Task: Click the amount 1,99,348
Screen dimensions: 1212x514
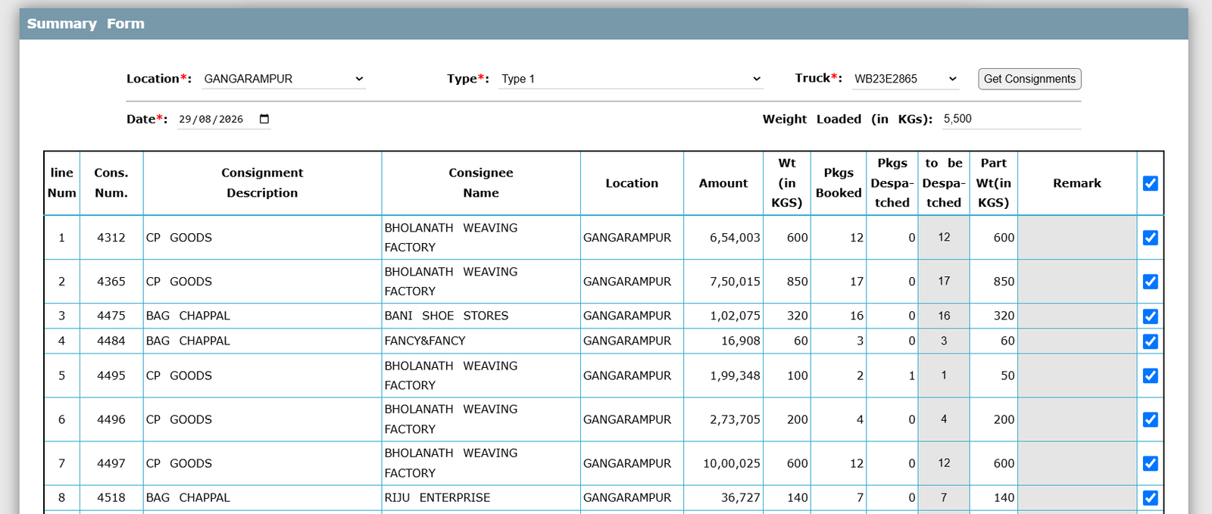Action: 735,375
